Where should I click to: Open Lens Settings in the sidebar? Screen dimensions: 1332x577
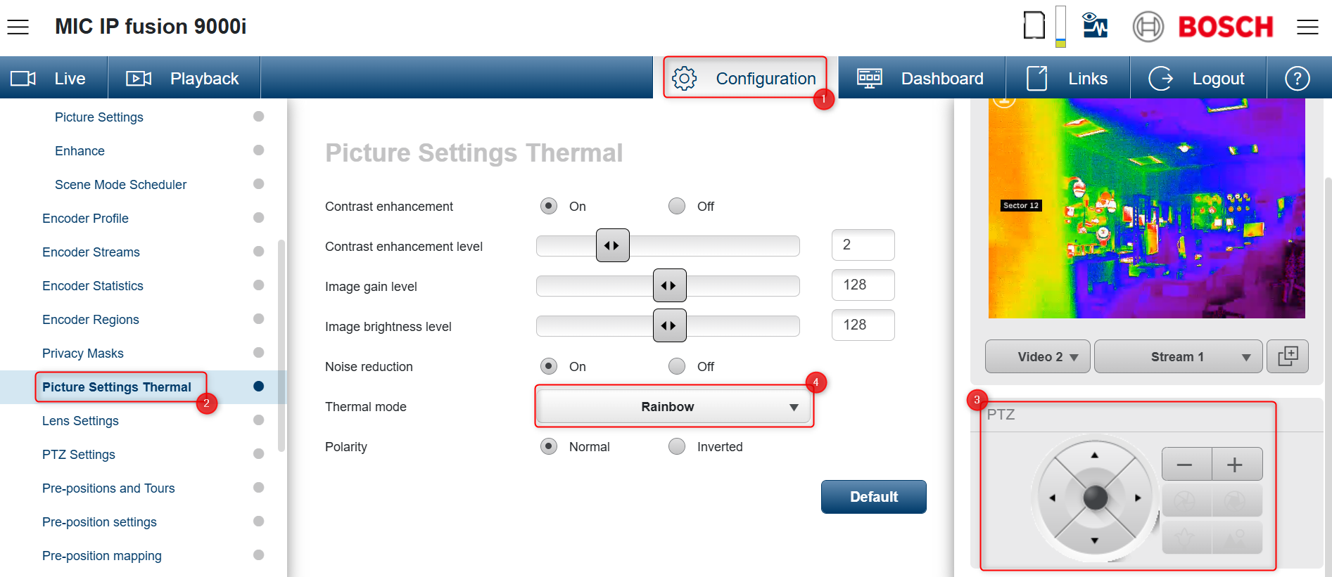80,421
